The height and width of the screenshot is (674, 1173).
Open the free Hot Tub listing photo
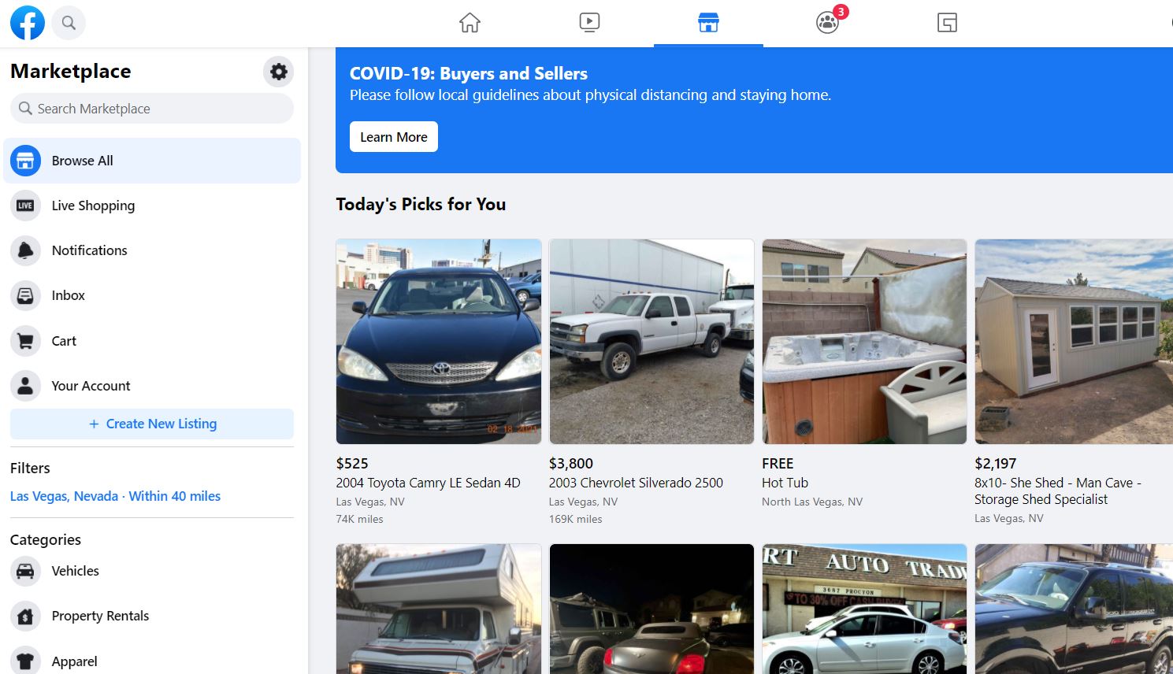coord(864,342)
